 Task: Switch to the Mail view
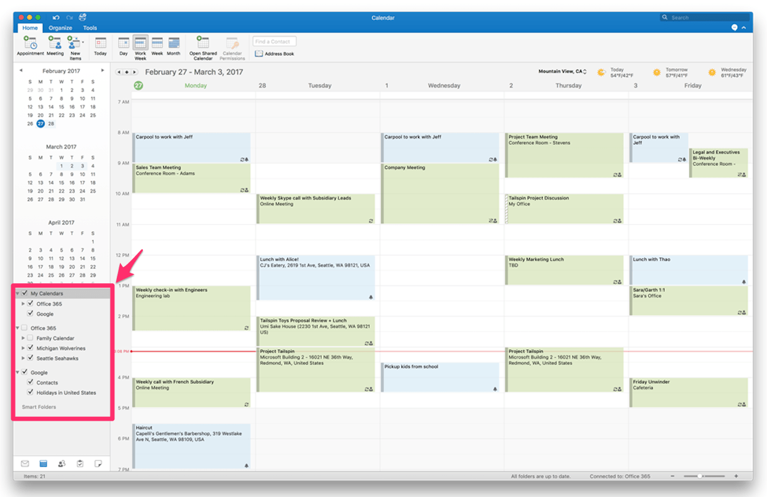point(25,463)
